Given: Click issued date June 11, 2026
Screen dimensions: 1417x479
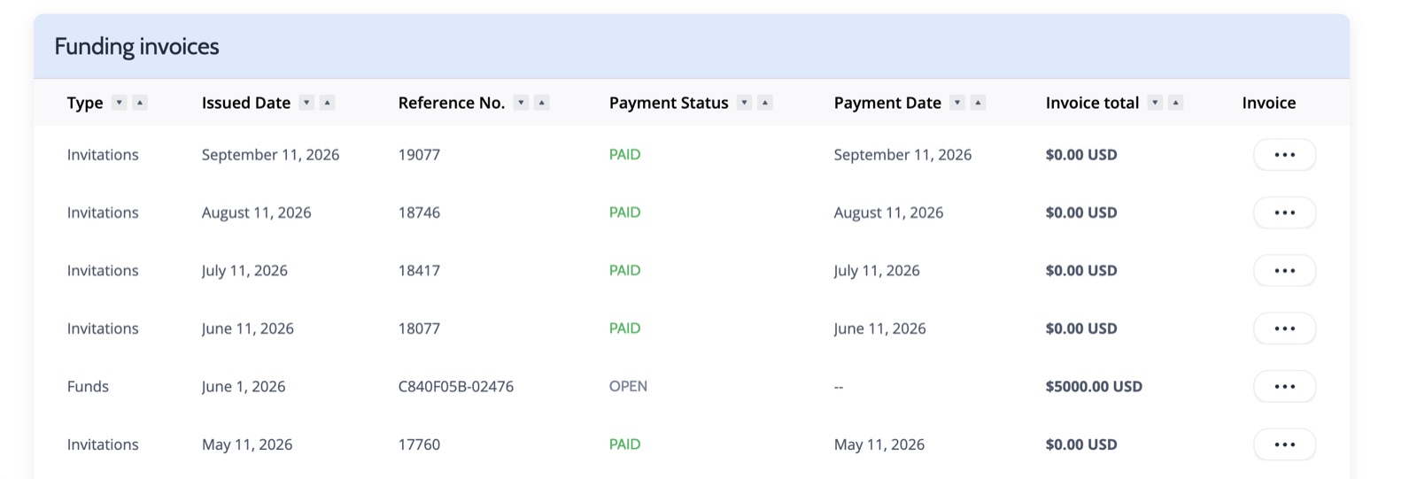Looking at the screenshot, I should (247, 328).
